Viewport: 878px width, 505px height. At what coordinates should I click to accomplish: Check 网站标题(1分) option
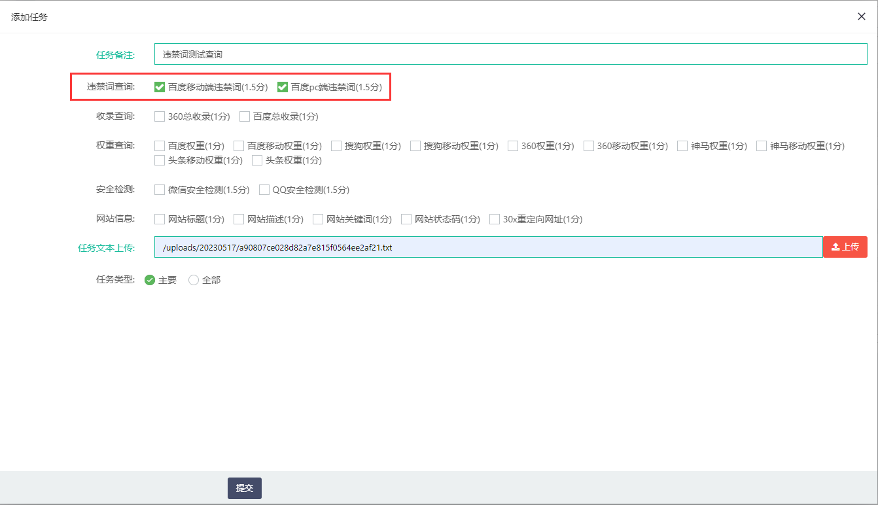(x=160, y=219)
